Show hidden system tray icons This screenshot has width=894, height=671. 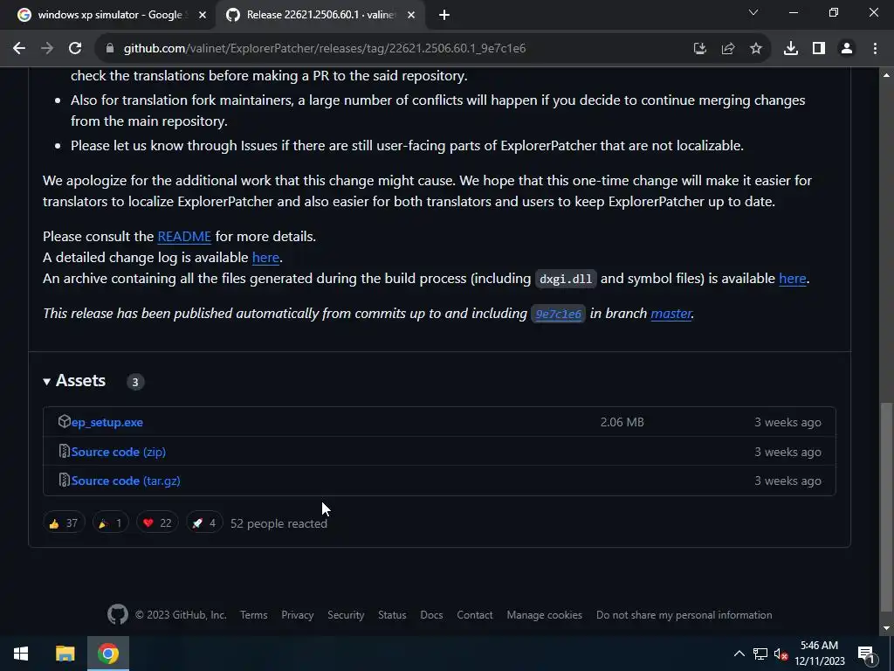tap(739, 654)
